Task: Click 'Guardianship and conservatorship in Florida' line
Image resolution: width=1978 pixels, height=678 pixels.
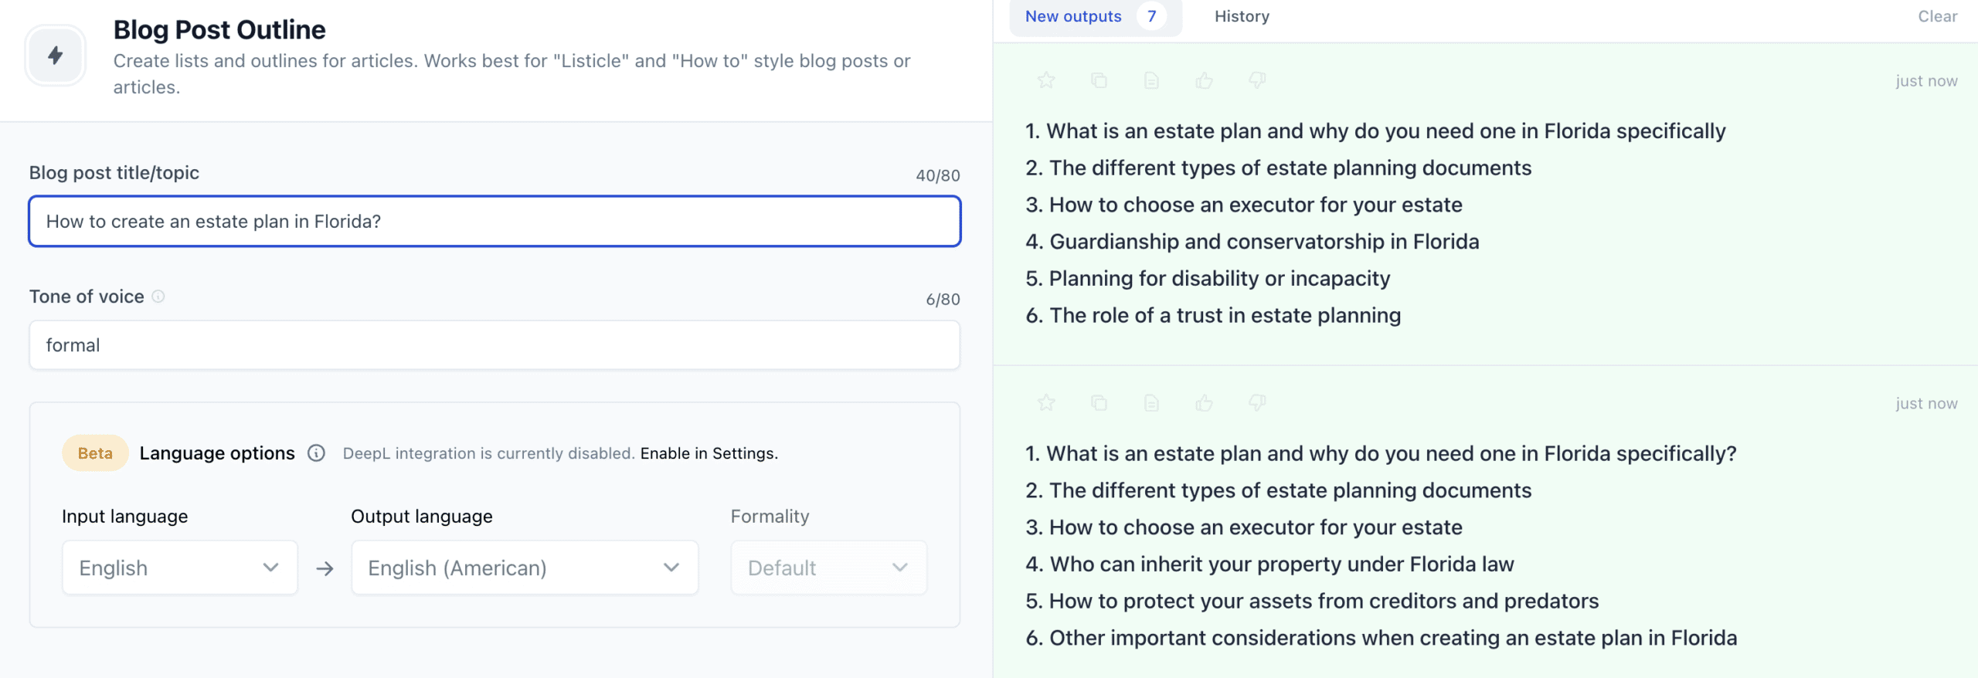Action: pyautogui.click(x=1252, y=242)
